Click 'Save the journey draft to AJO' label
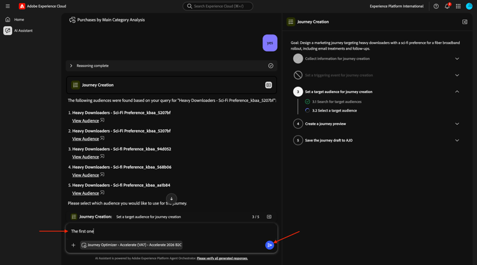The image size is (477, 265). point(329,140)
